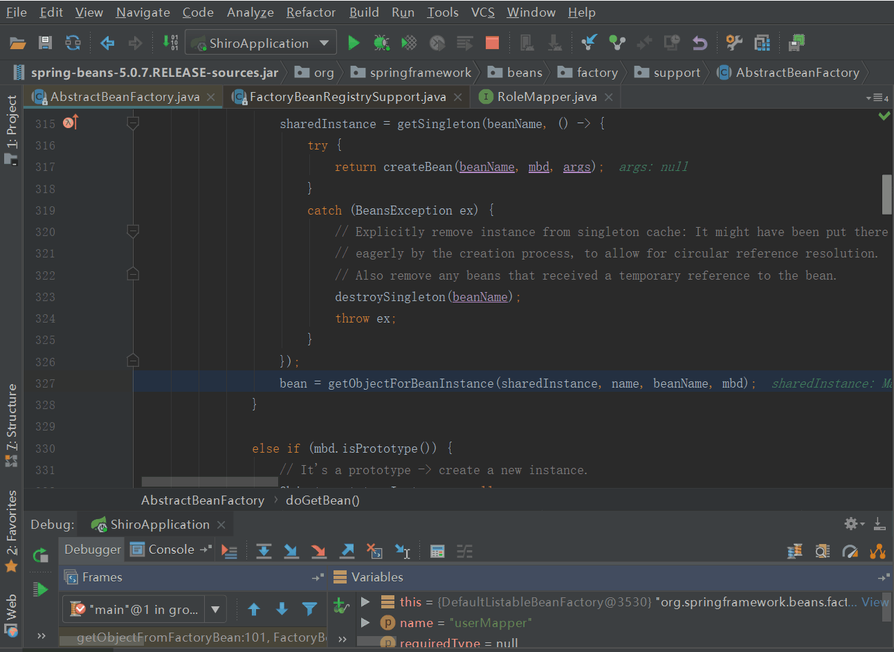The image size is (894, 652).
Task: Click the Step Over debugger icon
Action: pyautogui.click(x=264, y=551)
